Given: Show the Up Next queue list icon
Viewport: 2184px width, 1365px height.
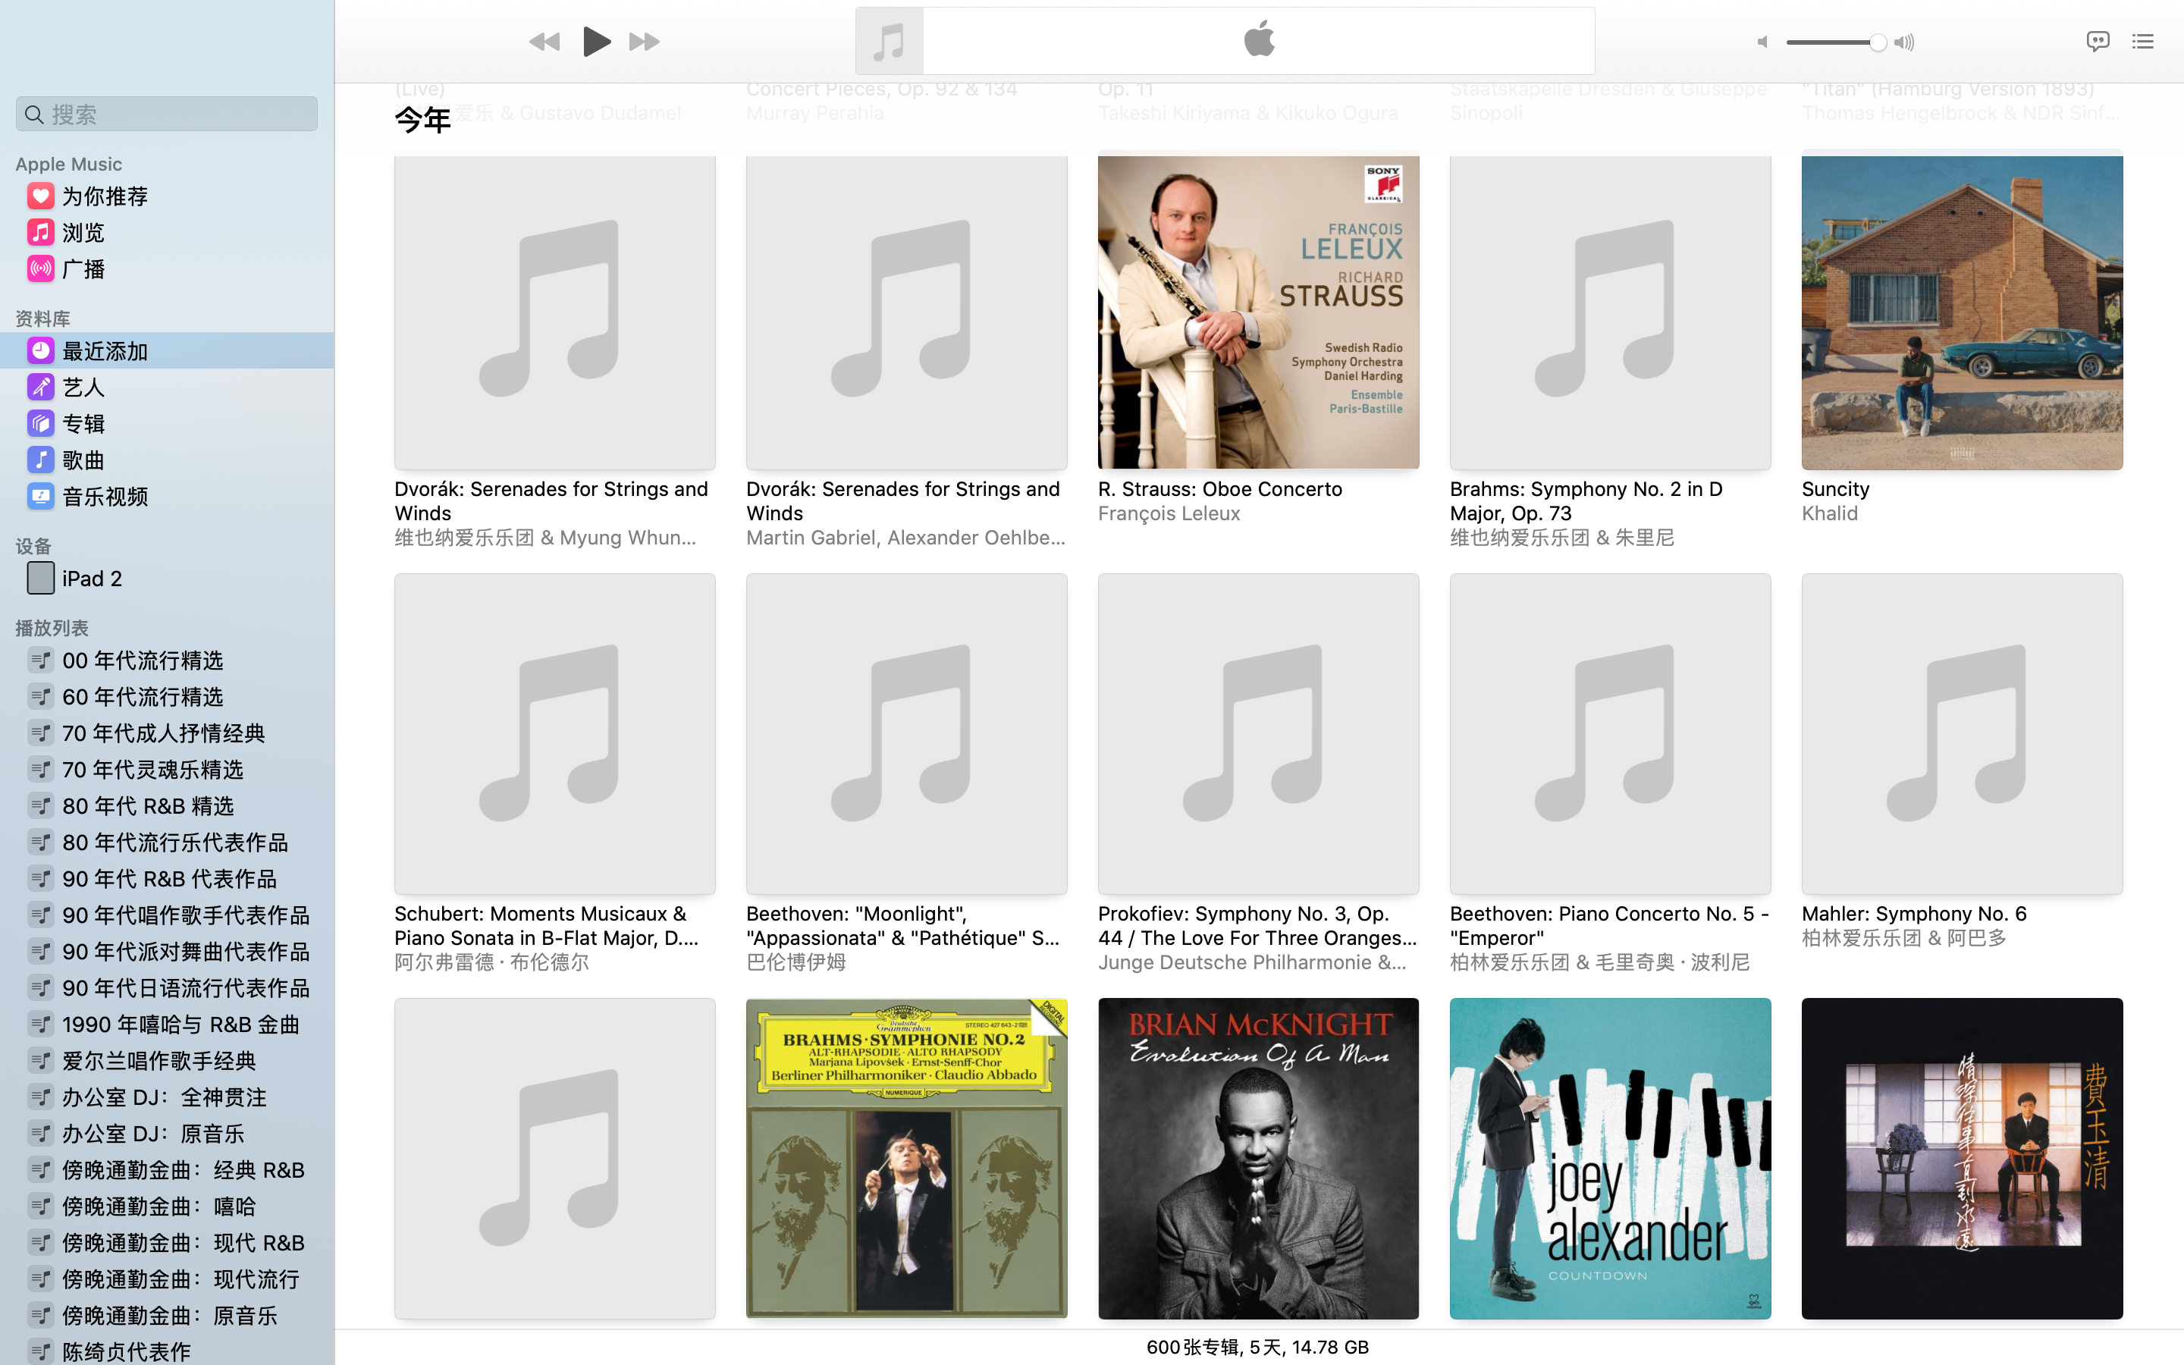Looking at the screenshot, I should [2142, 42].
